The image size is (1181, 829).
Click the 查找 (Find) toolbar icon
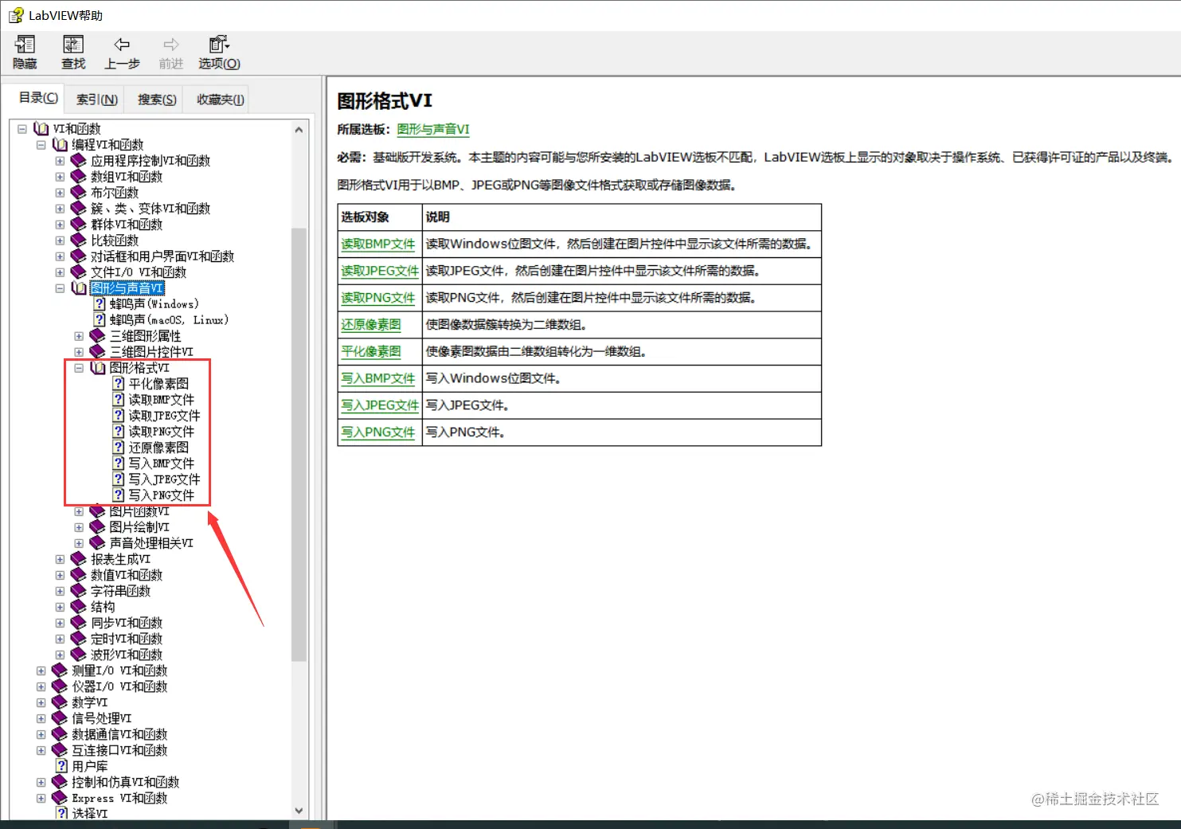click(x=73, y=45)
